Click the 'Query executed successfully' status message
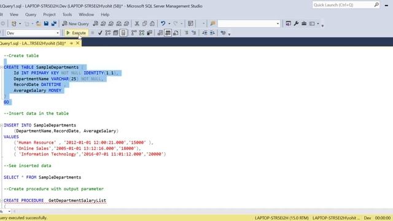The width and height of the screenshot is (393, 221). [x=23, y=218]
